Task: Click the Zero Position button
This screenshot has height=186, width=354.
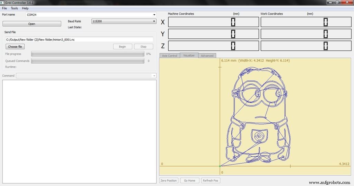Action: pyautogui.click(x=169, y=180)
